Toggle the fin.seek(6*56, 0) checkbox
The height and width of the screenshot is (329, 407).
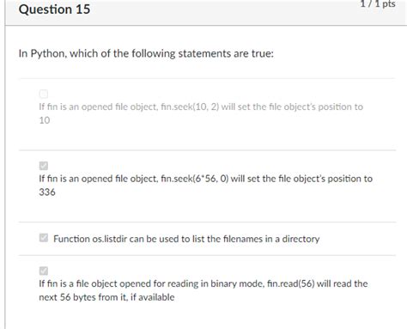(44, 166)
